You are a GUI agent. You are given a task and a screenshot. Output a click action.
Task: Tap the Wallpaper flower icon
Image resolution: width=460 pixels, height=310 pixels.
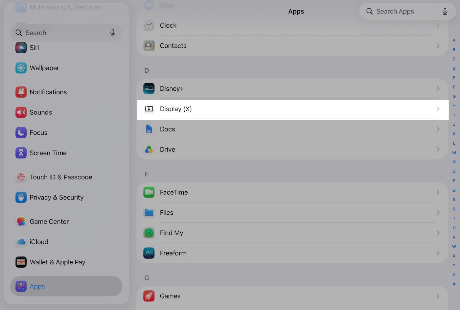coord(21,68)
